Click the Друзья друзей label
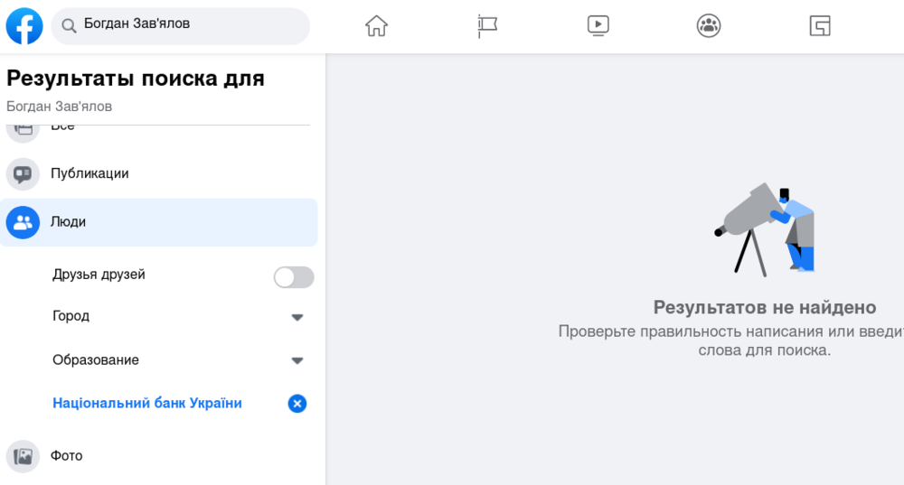Screen dimensions: 904x485 (x=99, y=275)
